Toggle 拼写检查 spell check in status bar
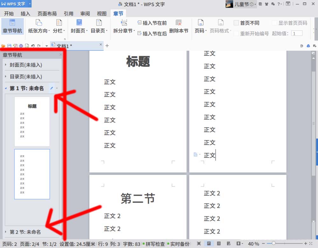The width and height of the screenshot is (318, 248). click(x=154, y=244)
